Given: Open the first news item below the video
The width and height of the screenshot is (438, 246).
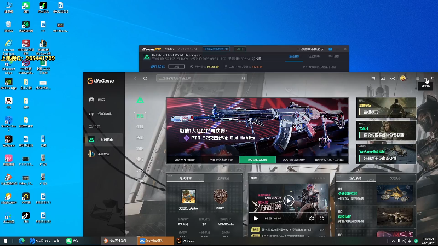Looking at the screenshot, I should 289,230.
